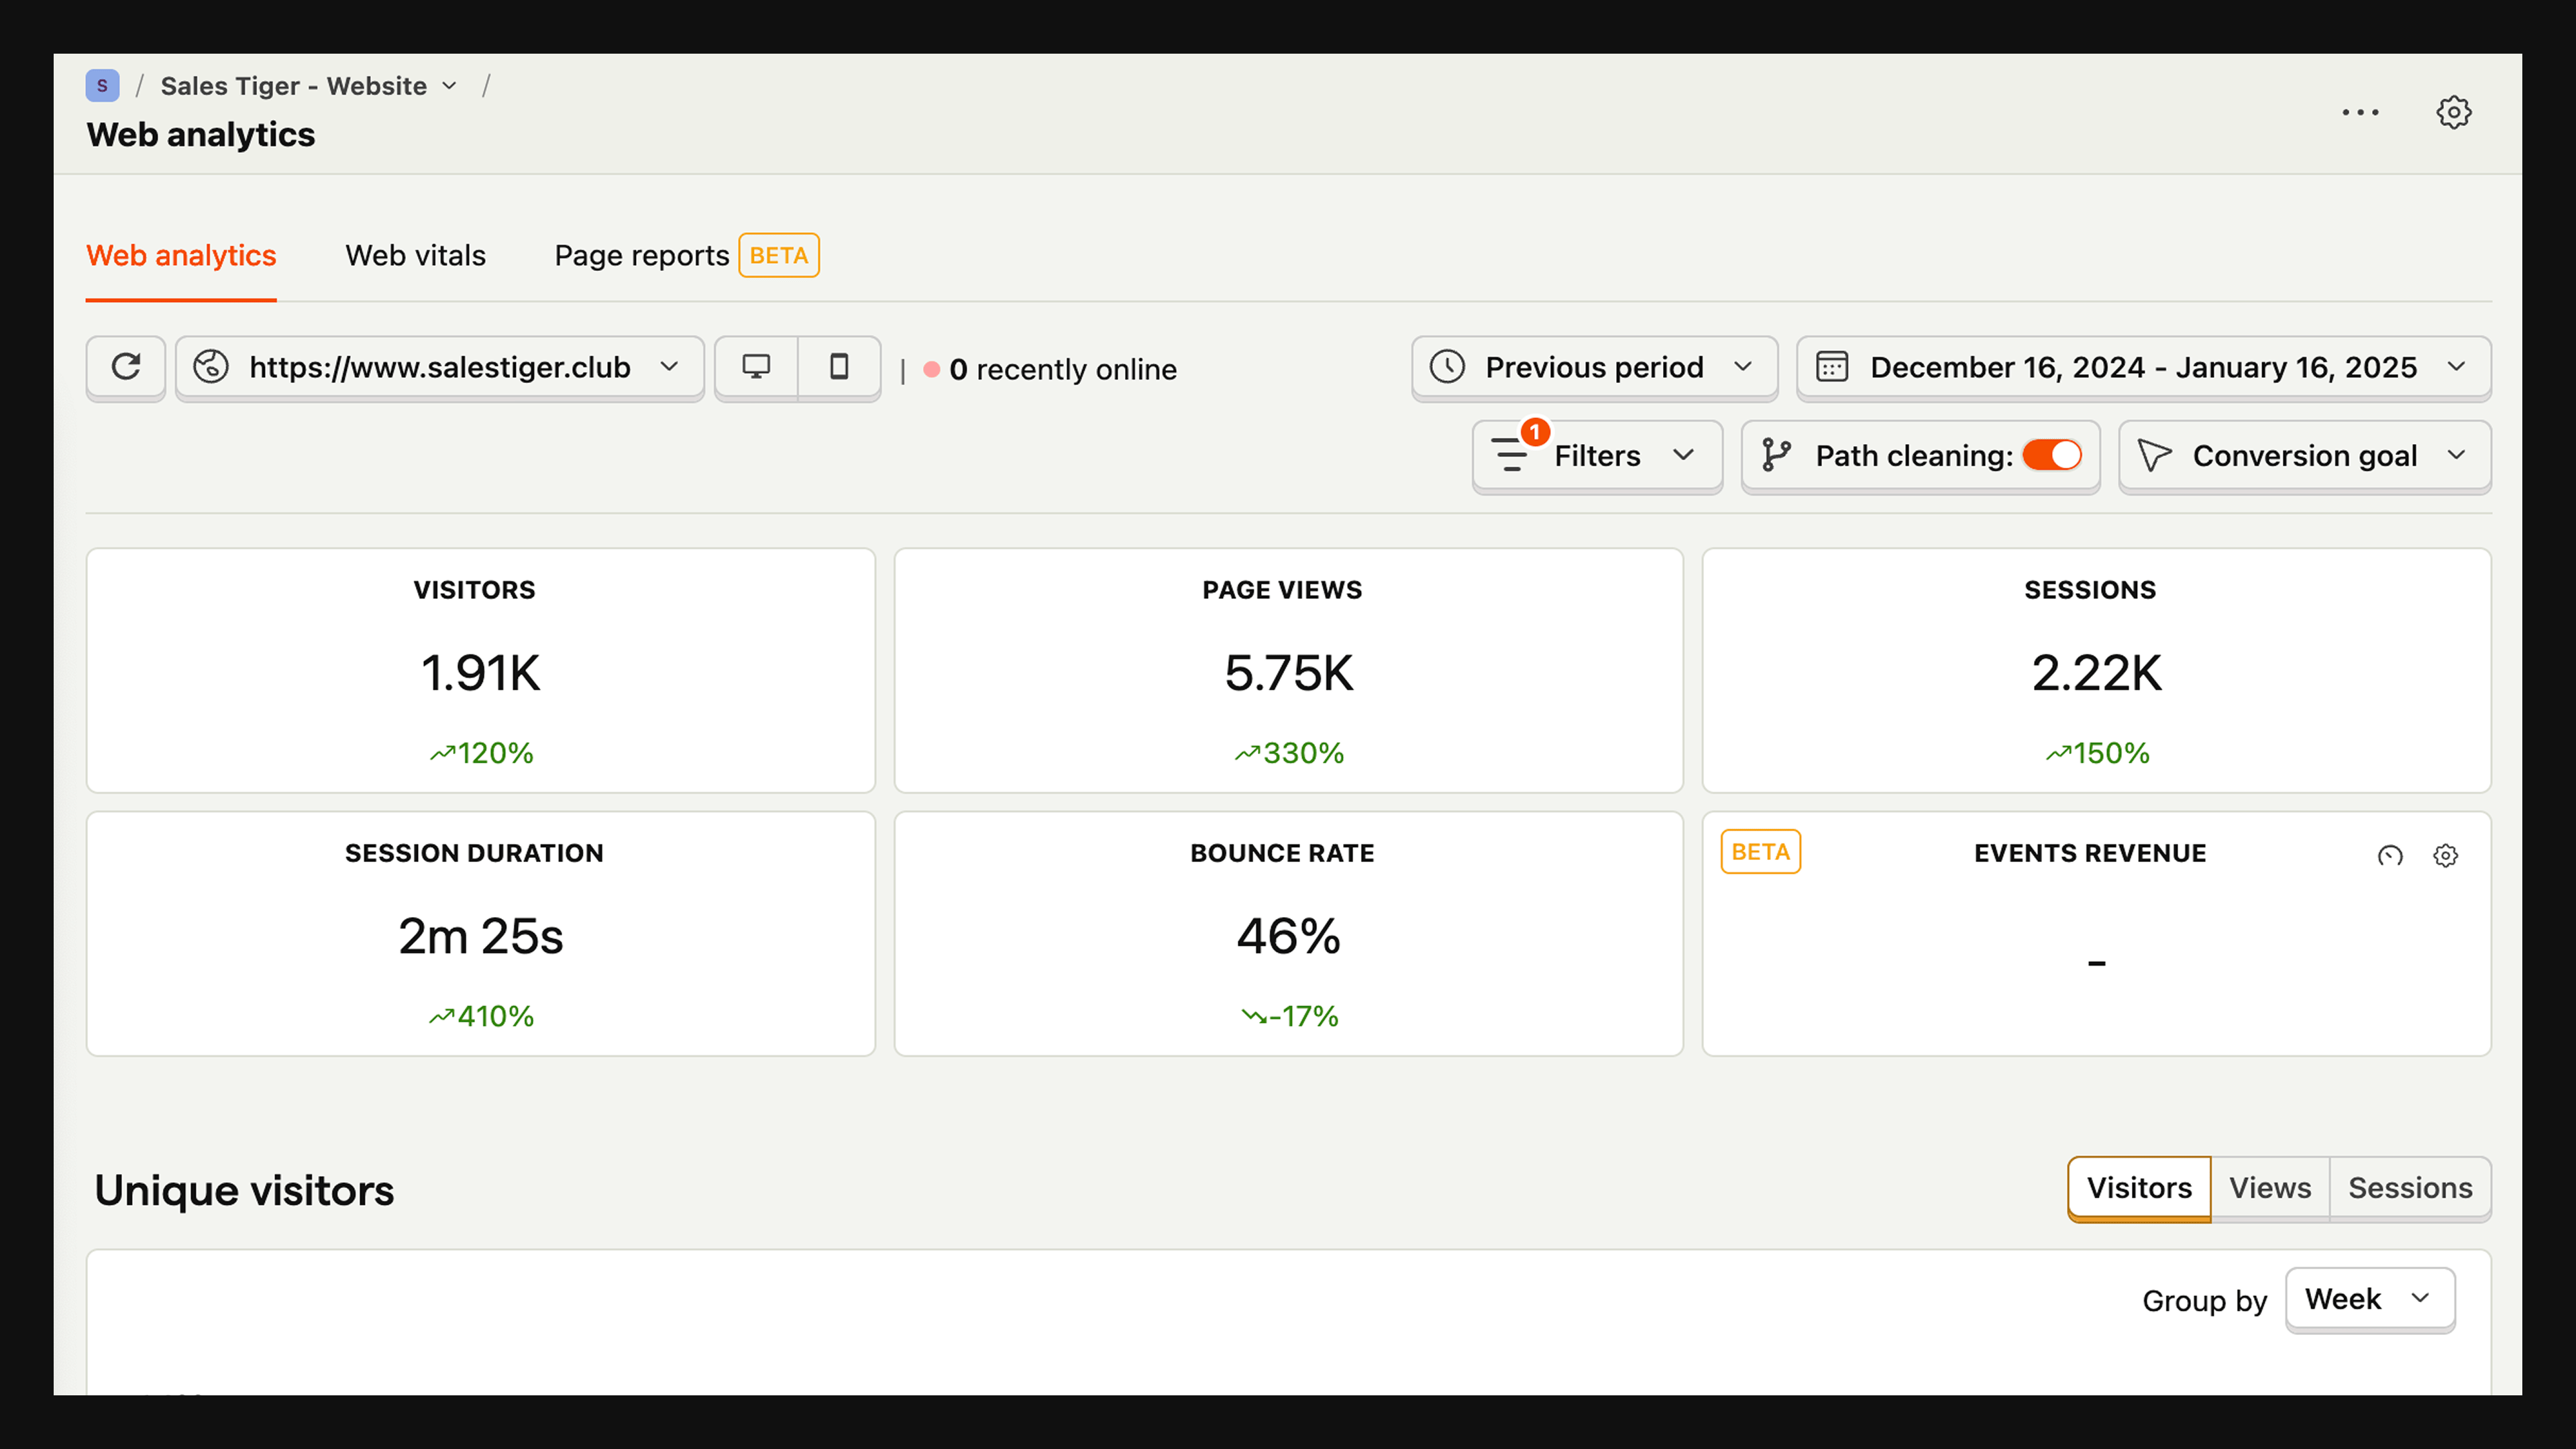
Task: Click the calendar date-range icon
Action: pyautogui.click(x=1832, y=367)
